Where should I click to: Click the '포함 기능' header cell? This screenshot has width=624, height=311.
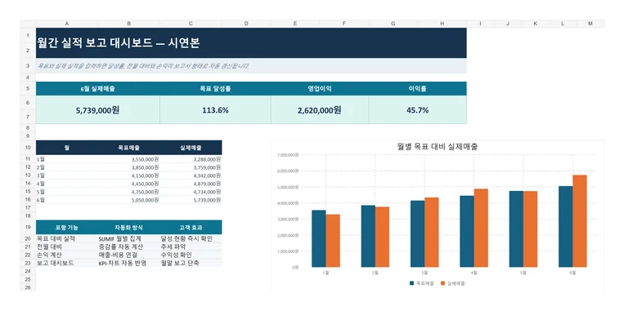(66, 227)
